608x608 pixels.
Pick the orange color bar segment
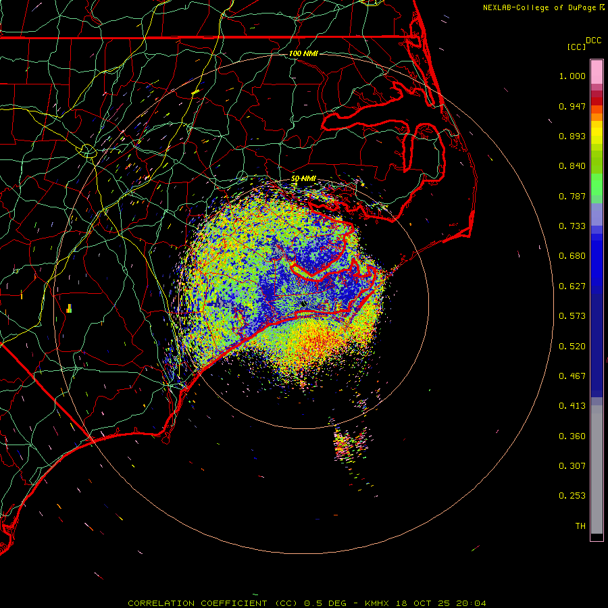coord(597,117)
